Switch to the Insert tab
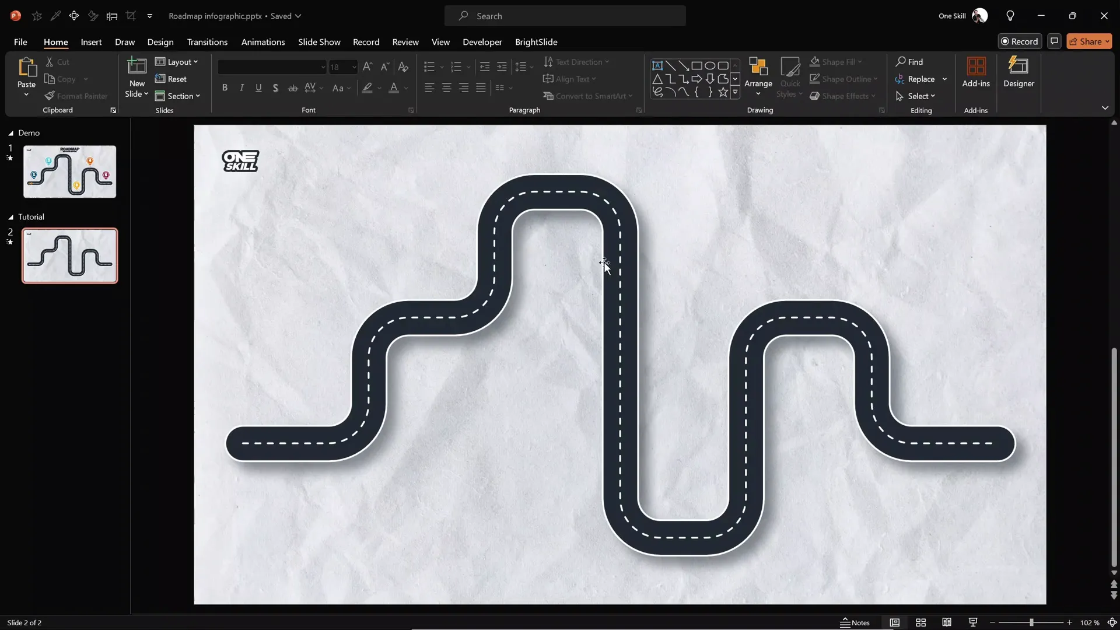The width and height of the screenshot is (1120, 630). pos(91,42)
